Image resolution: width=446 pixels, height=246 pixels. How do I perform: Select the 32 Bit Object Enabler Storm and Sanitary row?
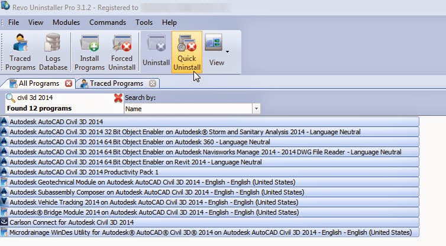(209, 132)
